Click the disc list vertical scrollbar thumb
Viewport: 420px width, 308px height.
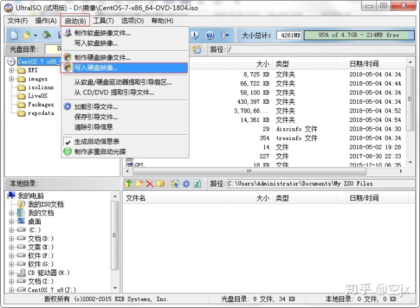coord(410,99)
